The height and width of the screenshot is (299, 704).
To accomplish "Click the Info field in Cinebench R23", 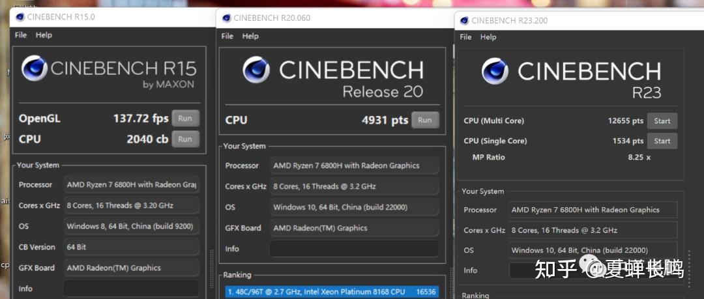I will click(x=593, y=270).
